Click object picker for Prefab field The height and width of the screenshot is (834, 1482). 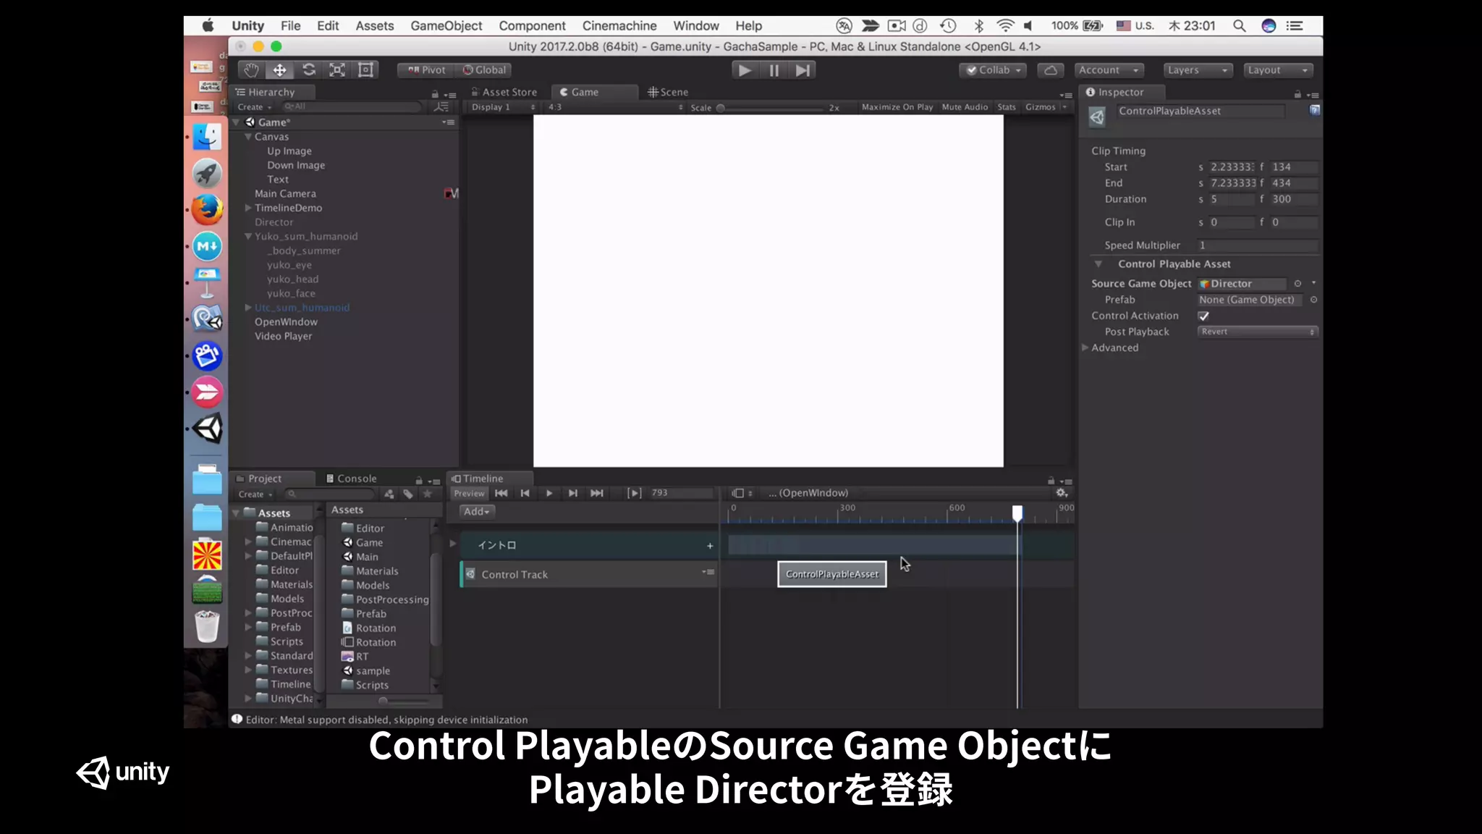click(x=1313, y=300)
